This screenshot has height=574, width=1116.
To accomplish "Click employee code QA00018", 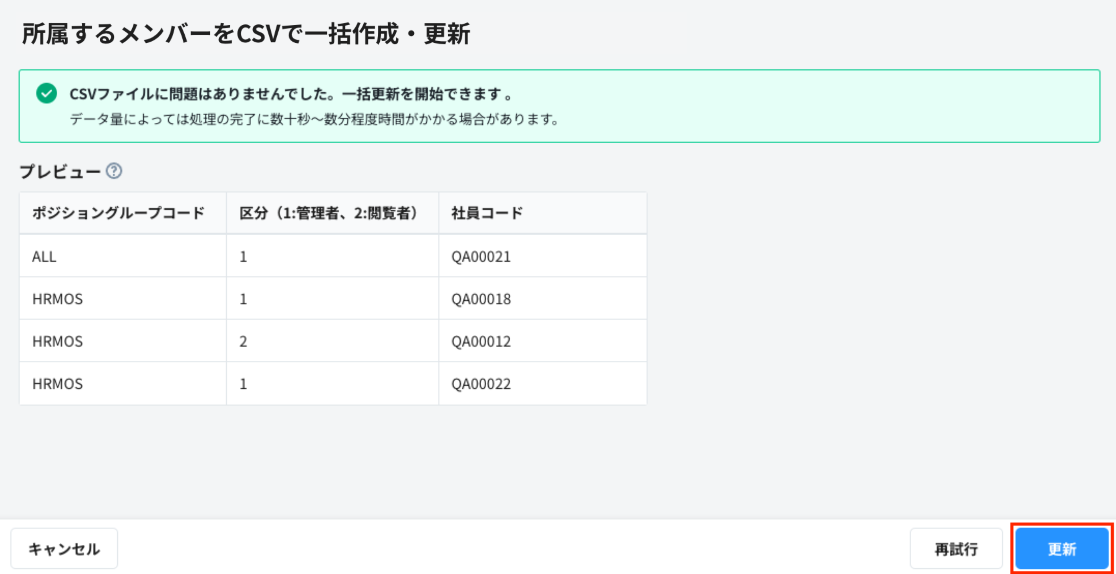I will (481, 299).
